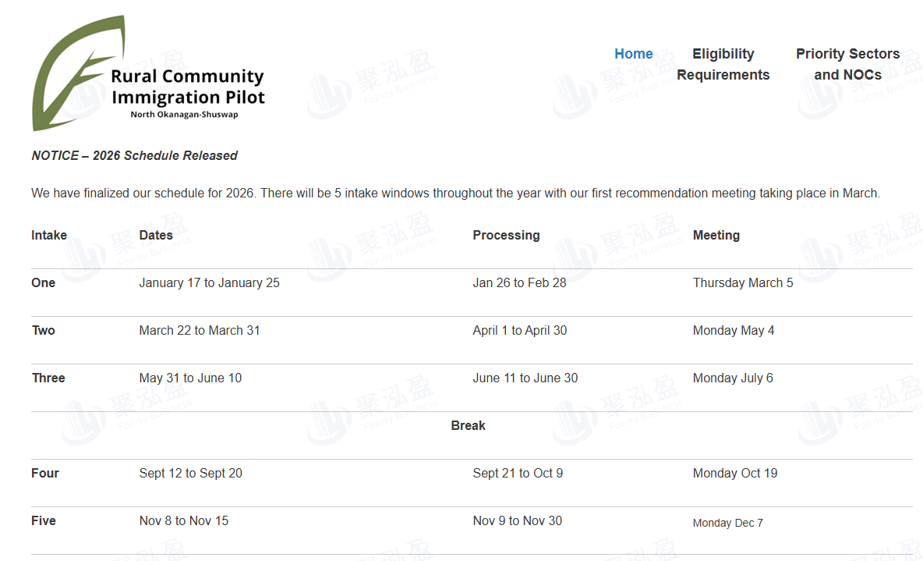923x561 pixels.
Task: Select the Intake One row label
Action: tap(44, 282)
